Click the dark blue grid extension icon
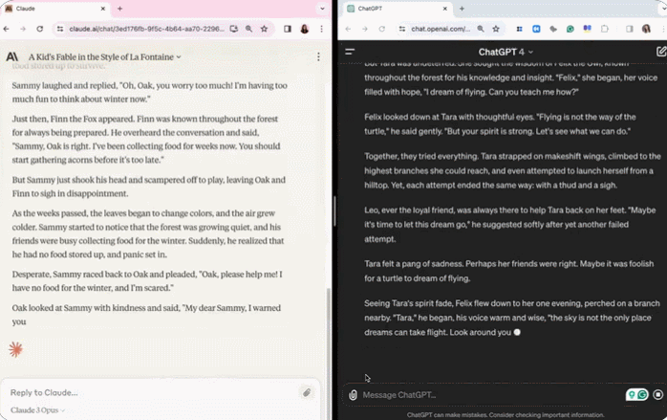Image resolution: width=667 pixels, height=420 pixels. (x=520, y=29)
